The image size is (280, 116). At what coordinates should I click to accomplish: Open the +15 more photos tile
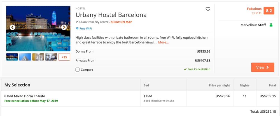[x=64, y=57]
